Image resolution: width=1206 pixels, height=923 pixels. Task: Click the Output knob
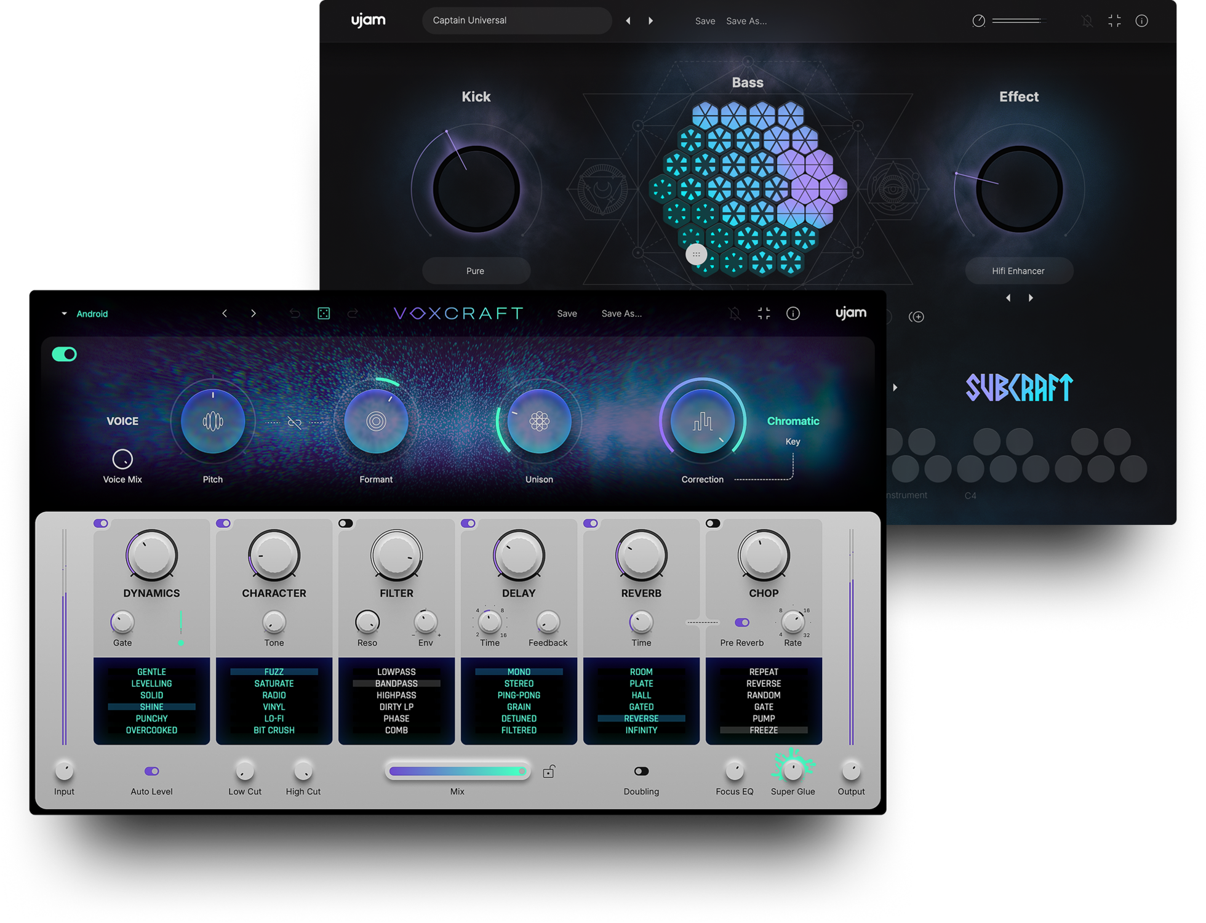point(851,770)
